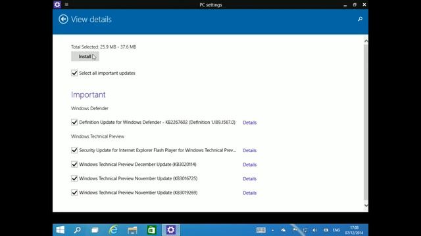Click the Install button
The height and width of the screenshot is (236, 421).
tap(85, 56)
